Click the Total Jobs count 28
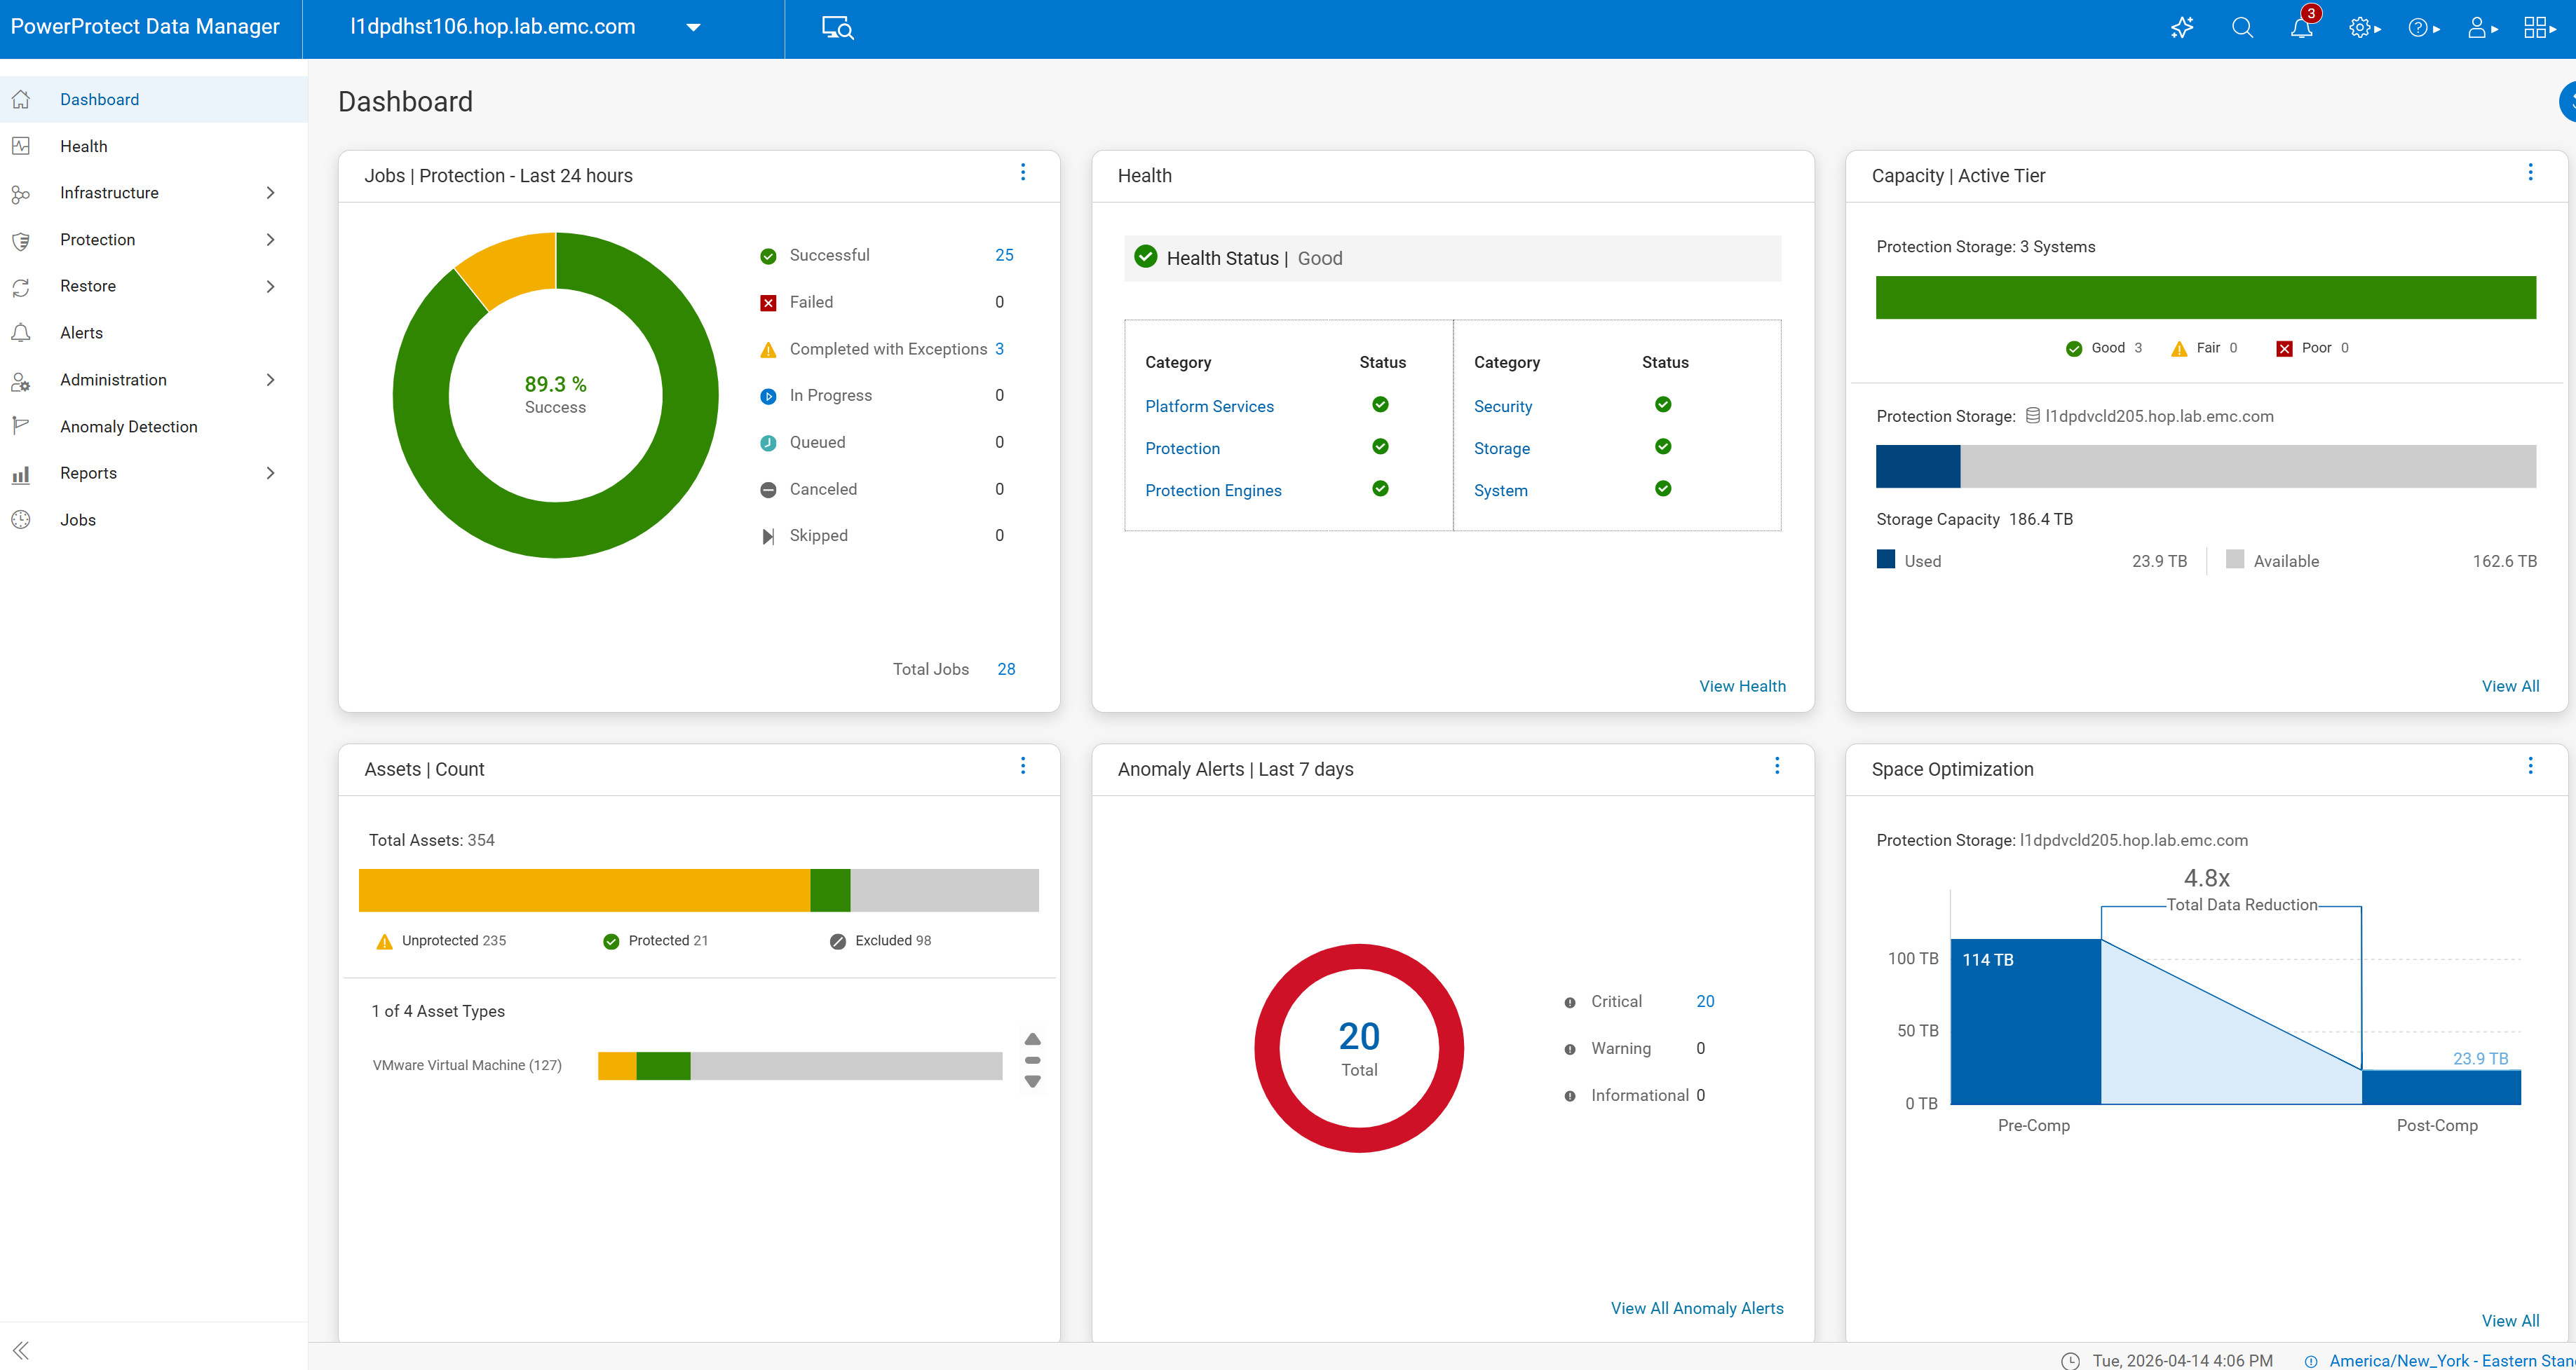This screenshot has height=1370, width=2576. pos(1006,669)
